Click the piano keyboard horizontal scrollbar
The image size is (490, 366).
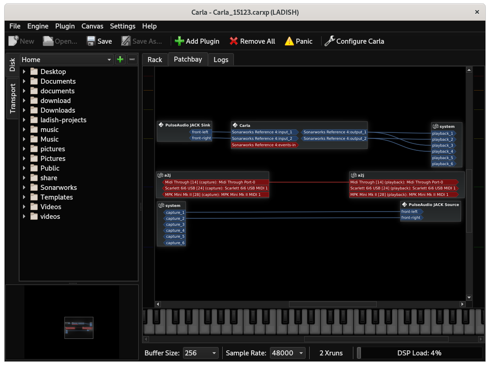376,339
